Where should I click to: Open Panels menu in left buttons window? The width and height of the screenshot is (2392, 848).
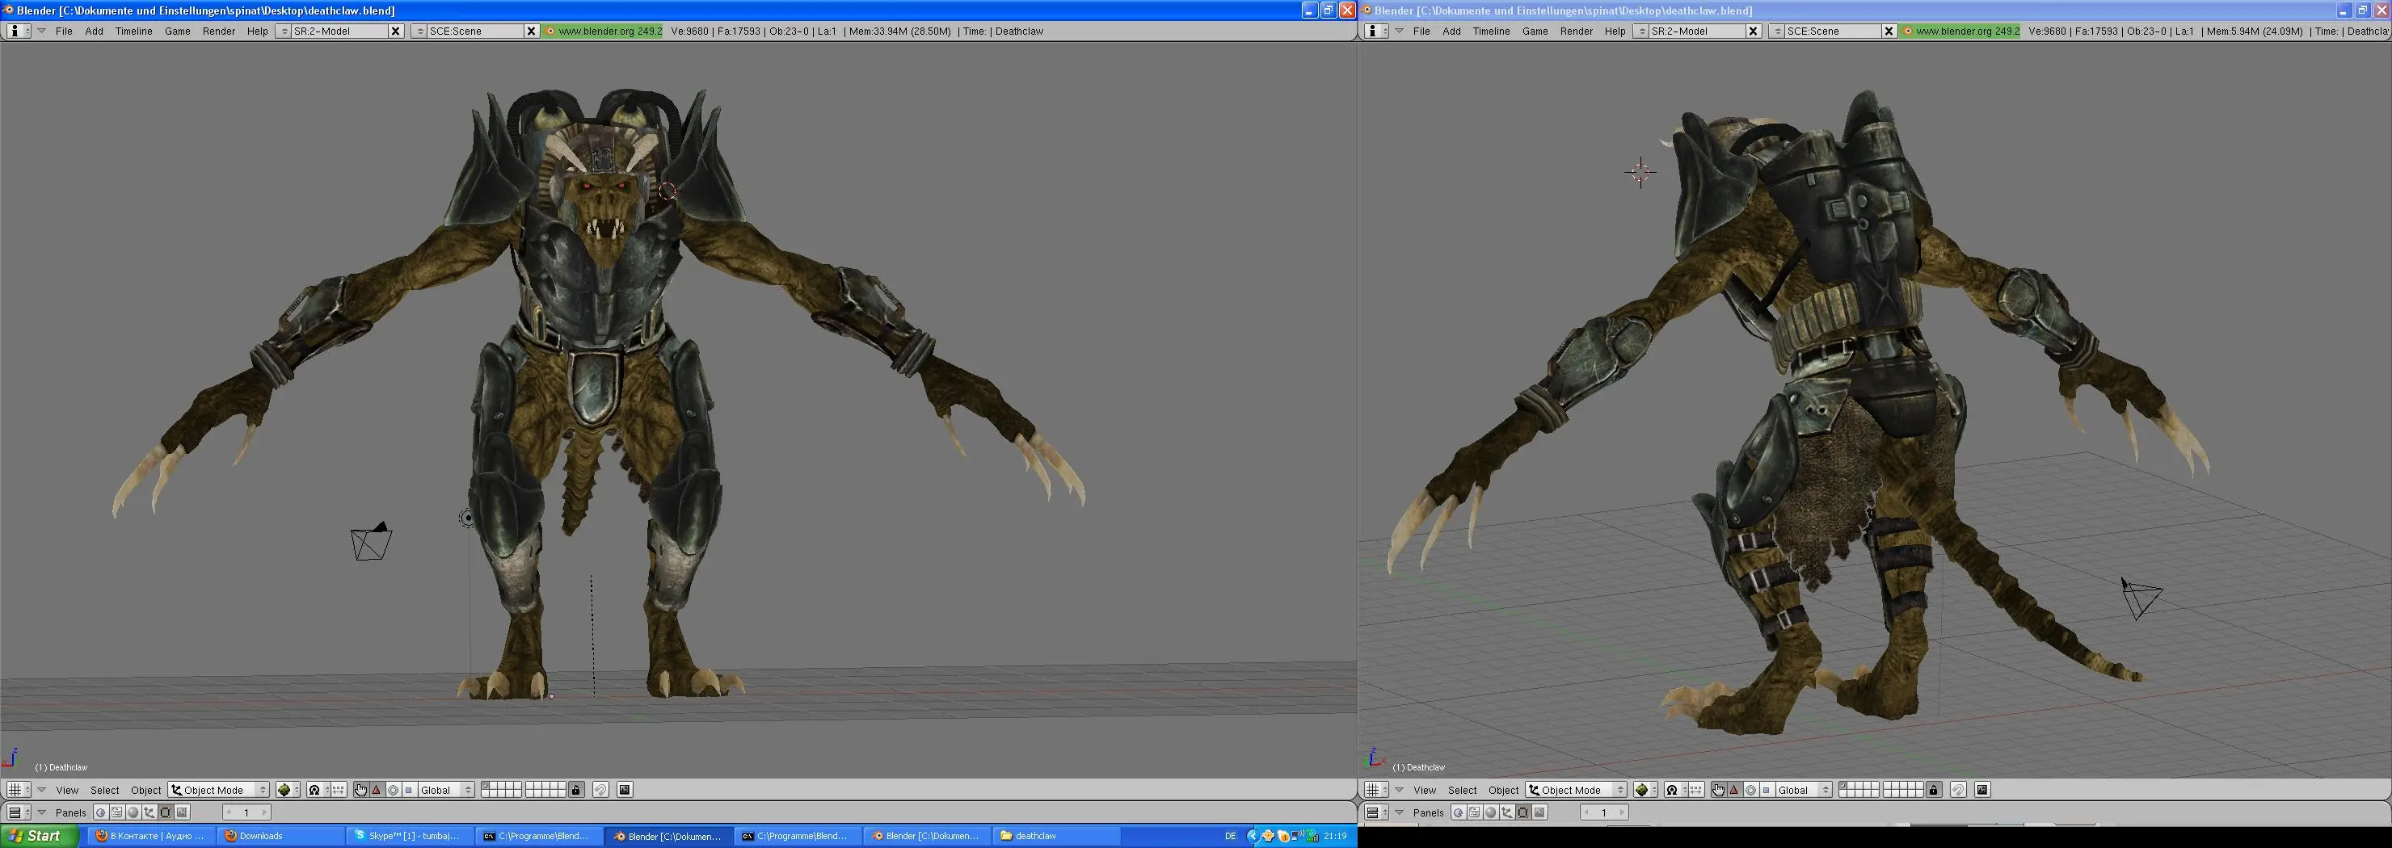[x=70, y=812]
